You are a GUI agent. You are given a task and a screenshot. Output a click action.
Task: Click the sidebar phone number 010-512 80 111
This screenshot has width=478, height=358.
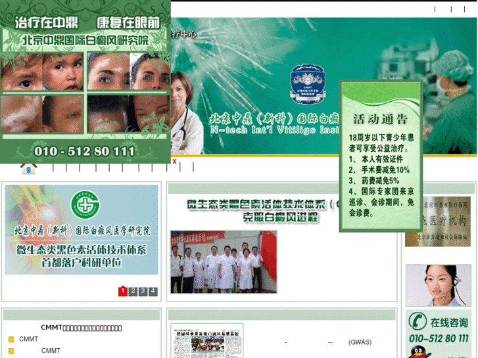[x=439, y=338]
